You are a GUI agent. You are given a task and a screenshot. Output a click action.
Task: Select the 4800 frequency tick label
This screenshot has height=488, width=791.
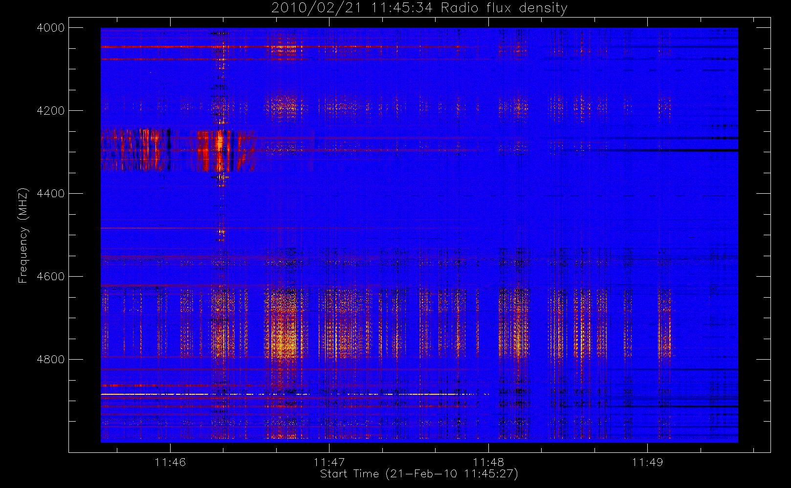(51, 360)
